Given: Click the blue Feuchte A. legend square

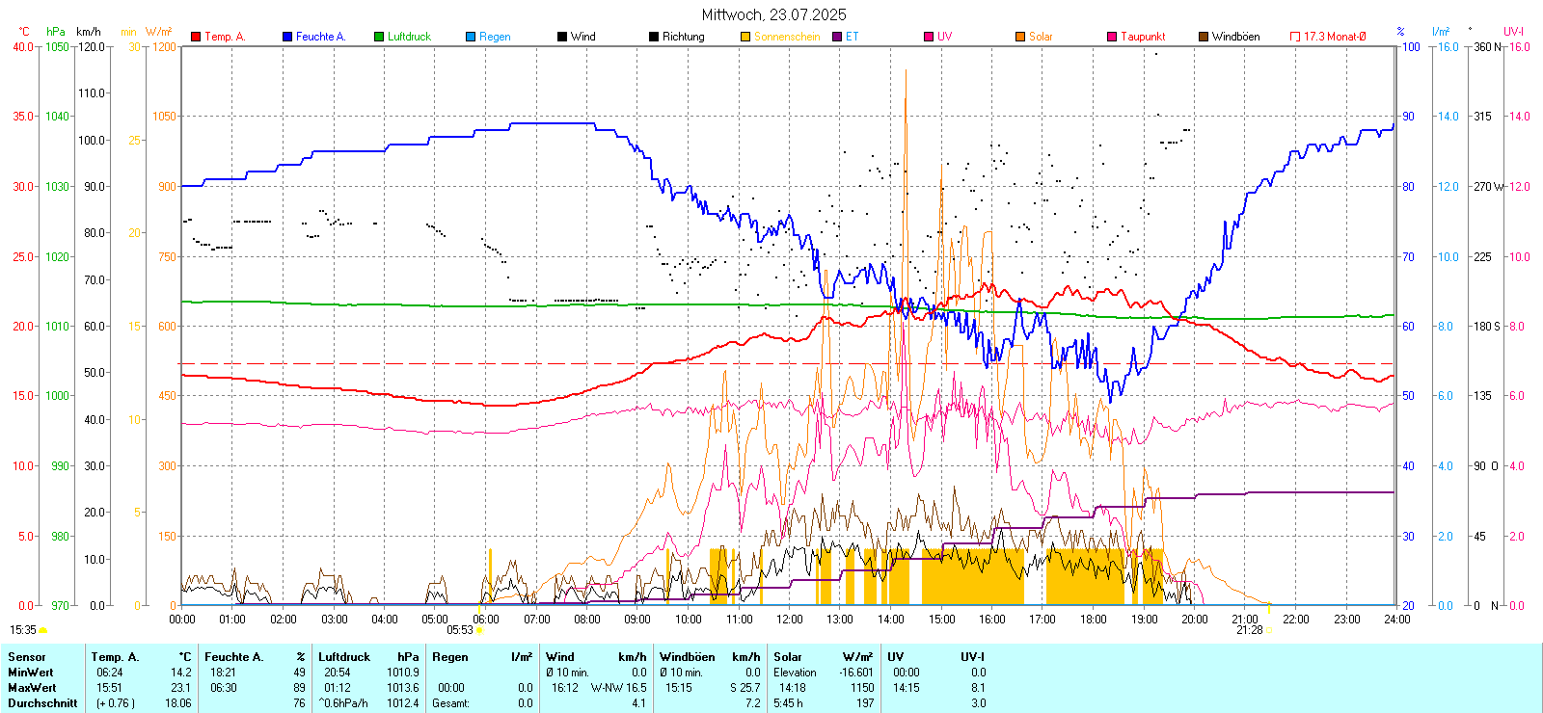Looking at the screenshot, I should [287, 37].
